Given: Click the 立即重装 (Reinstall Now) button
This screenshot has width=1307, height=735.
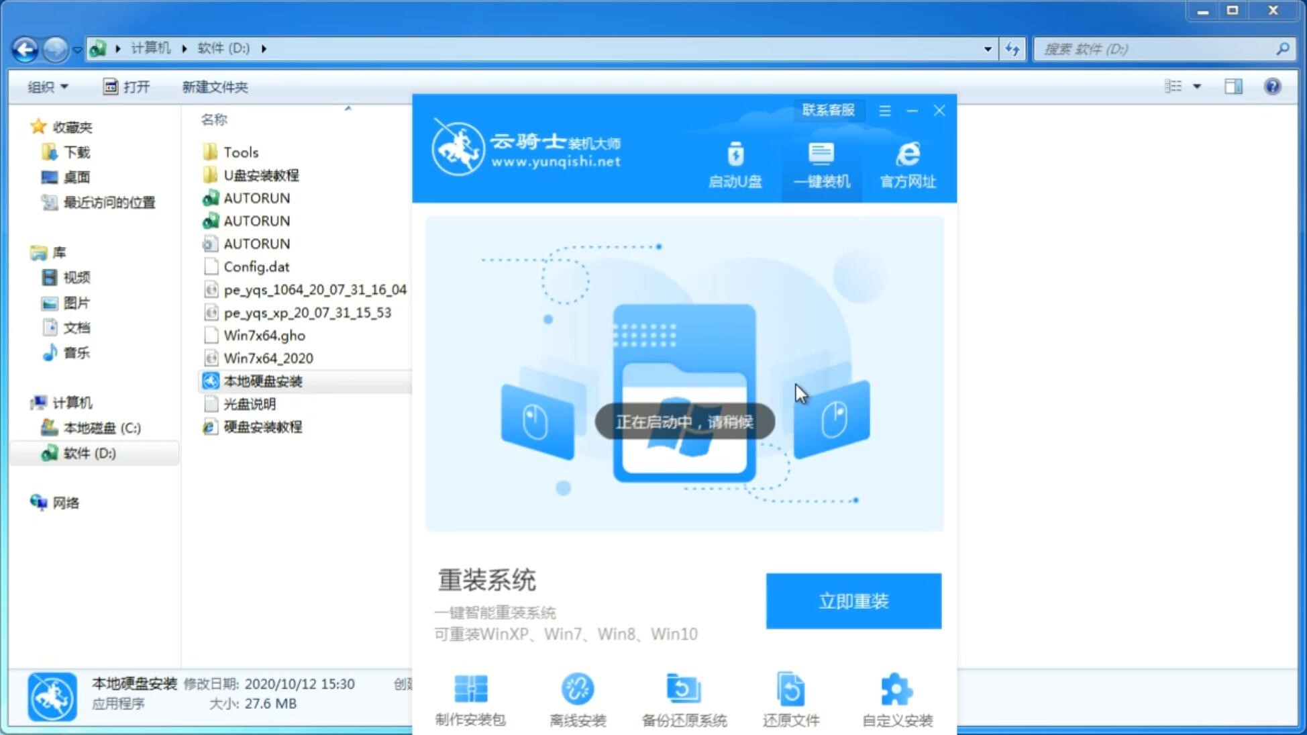Looking at the screenshot, I should coord(853,600).
